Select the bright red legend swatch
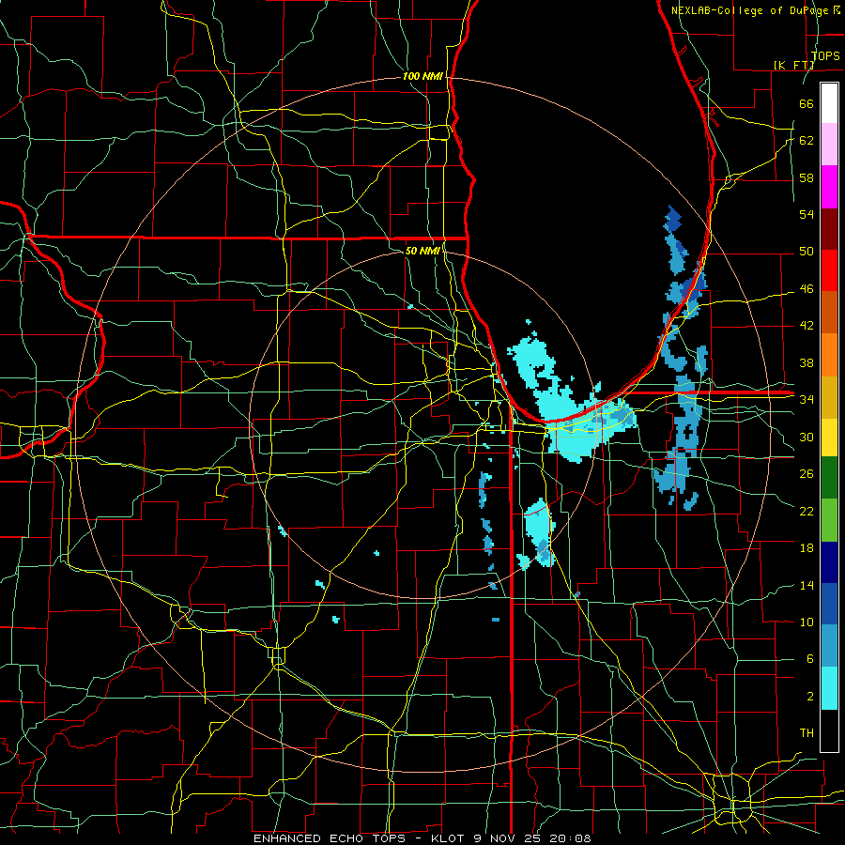The width and height of the screenshot is (845, 845). pos(829,270)
